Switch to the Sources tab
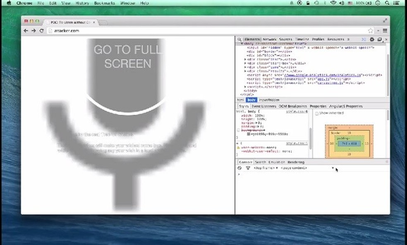The image size is (407, 245). point(285,39)
